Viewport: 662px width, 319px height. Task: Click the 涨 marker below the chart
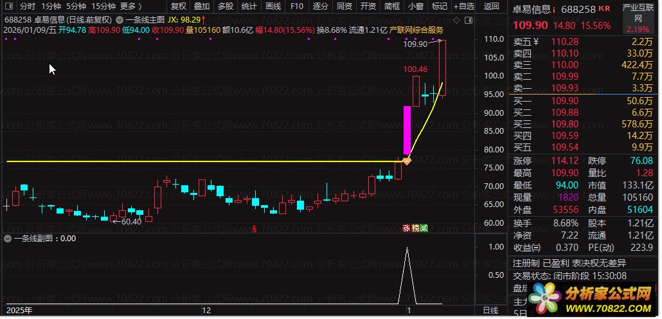(406, 228)
